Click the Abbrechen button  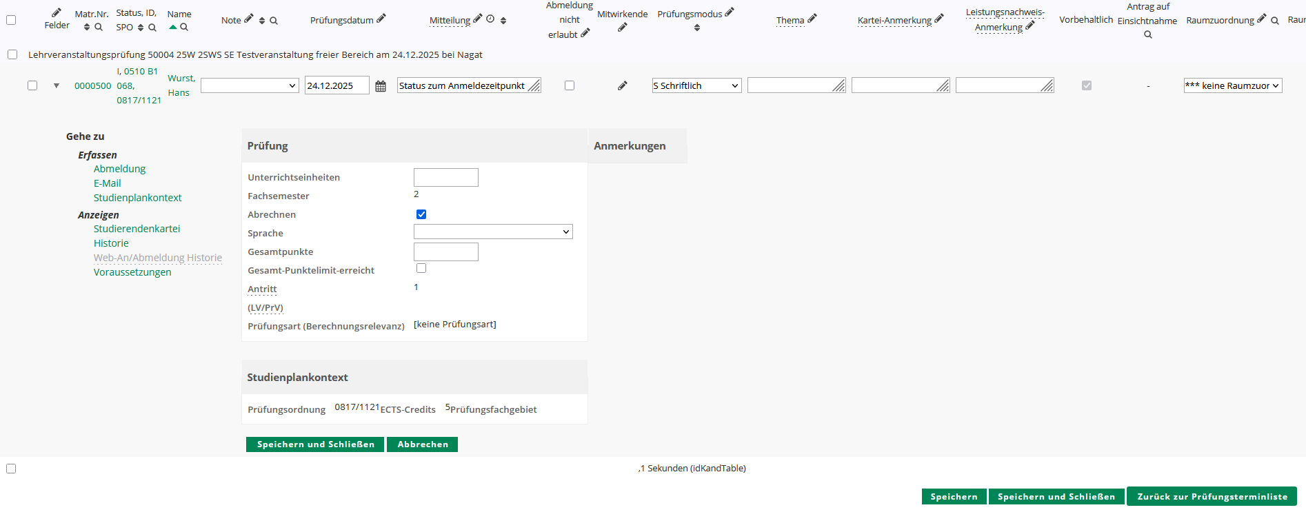pos(422,444)
